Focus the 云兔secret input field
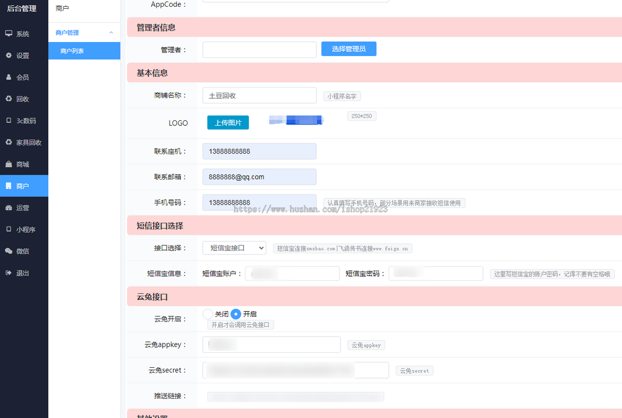 [295, 370]
